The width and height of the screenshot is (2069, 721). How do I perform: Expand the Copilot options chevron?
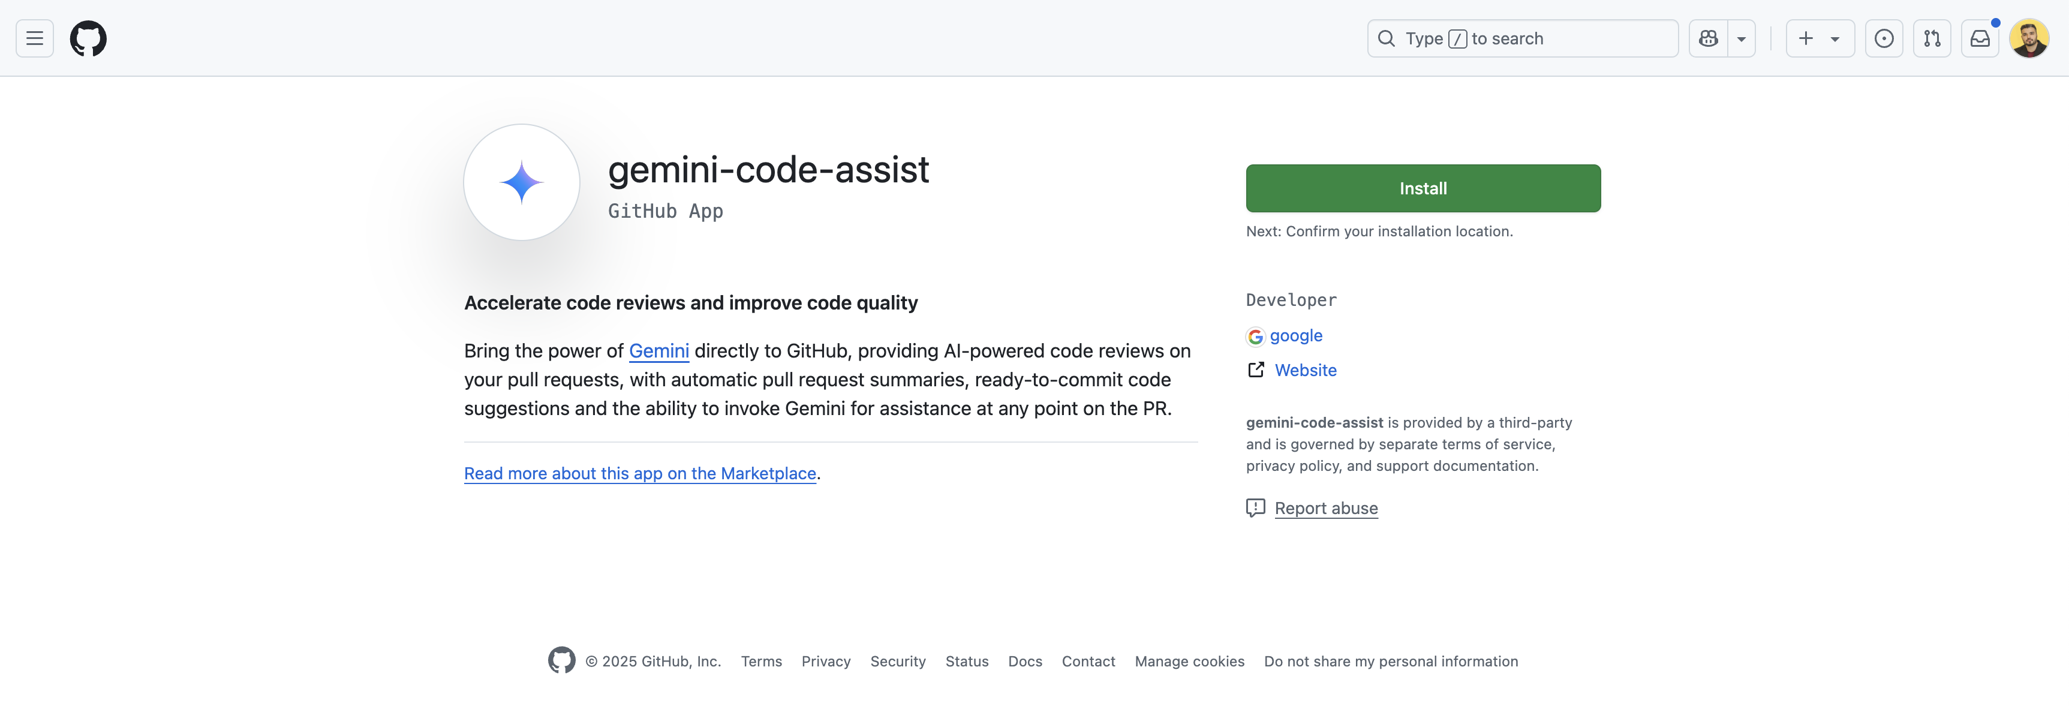coord(1742,38)
